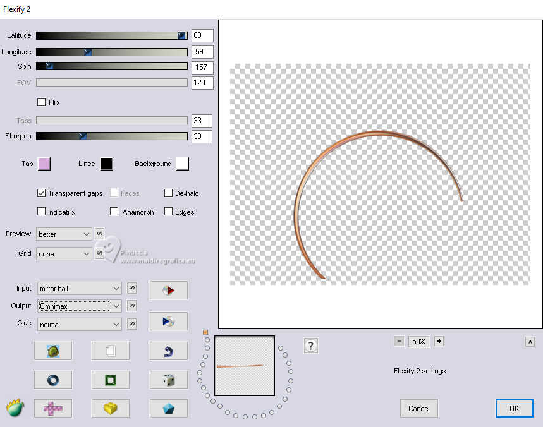Click the Spin value field -157
Screen dimensions: 543x427
pos(202,67)
